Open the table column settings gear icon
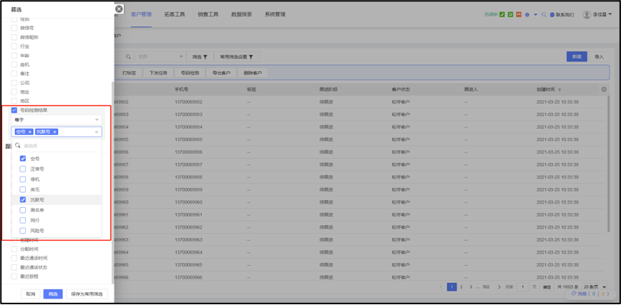 (604, 89)
